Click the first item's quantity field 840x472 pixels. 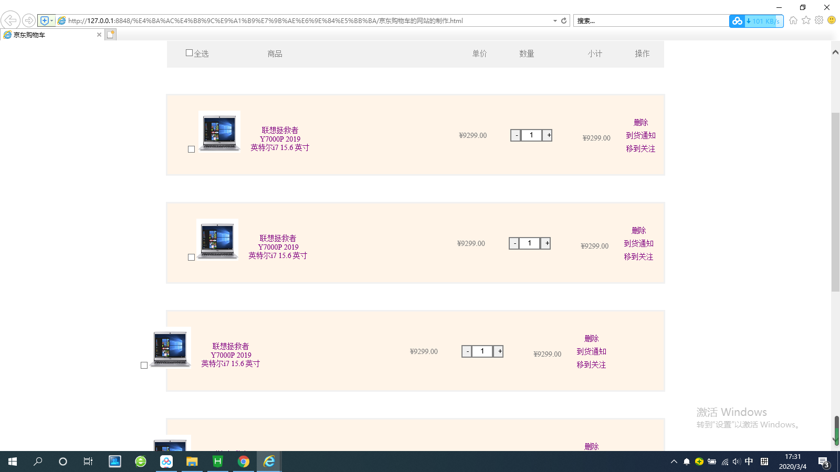tap(531, 135)
